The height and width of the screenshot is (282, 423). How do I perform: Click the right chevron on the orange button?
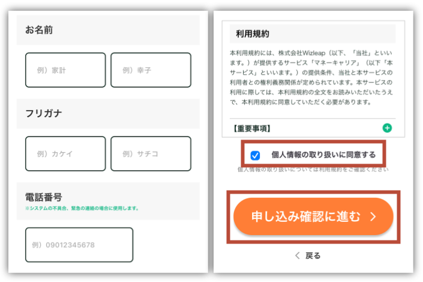[x=373, y=217]
